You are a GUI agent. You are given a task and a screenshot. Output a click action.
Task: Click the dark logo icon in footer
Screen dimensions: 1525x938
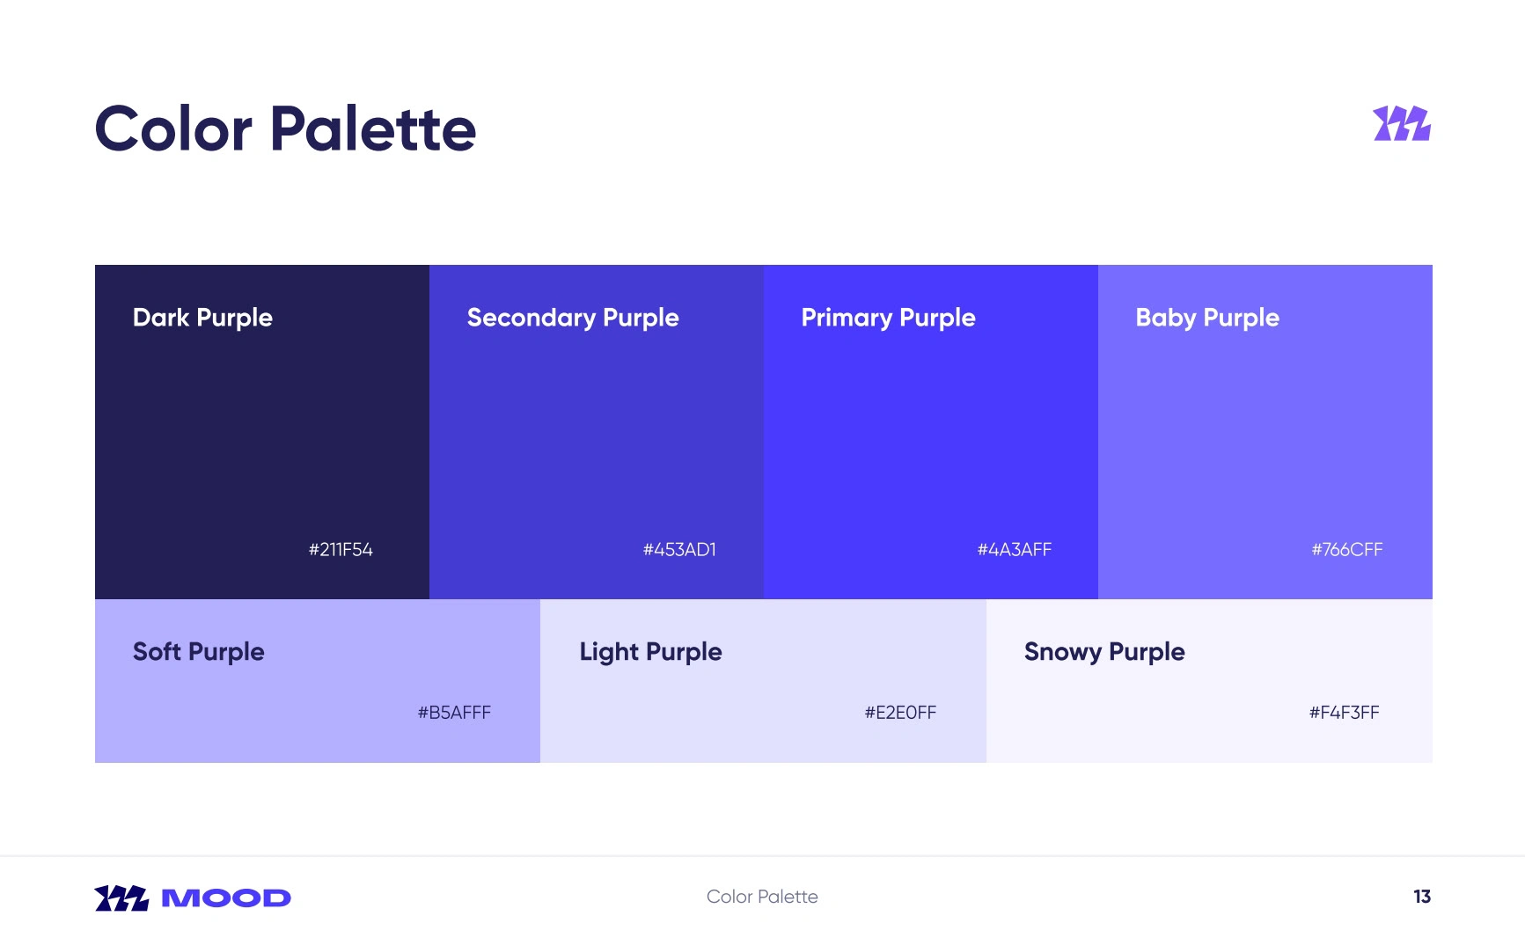pos(121,898)
